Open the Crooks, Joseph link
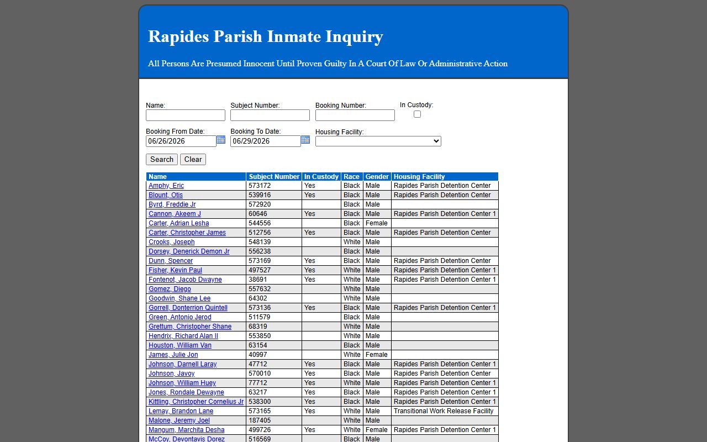 coord(172,242)
